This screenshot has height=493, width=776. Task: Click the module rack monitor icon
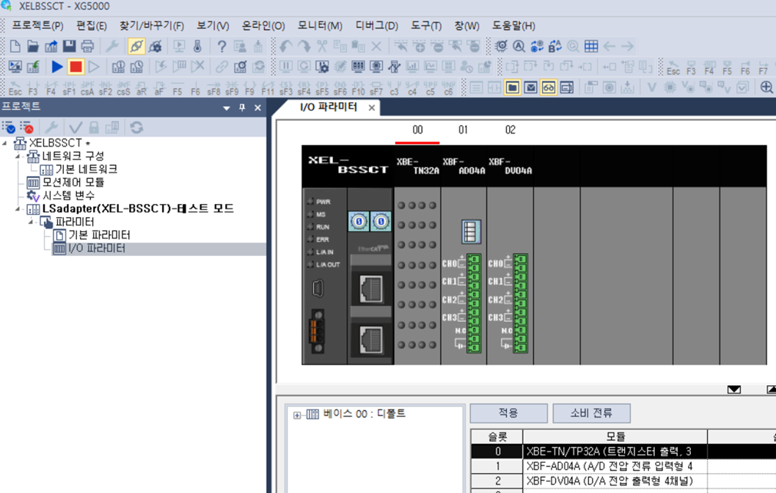[358, 66]
